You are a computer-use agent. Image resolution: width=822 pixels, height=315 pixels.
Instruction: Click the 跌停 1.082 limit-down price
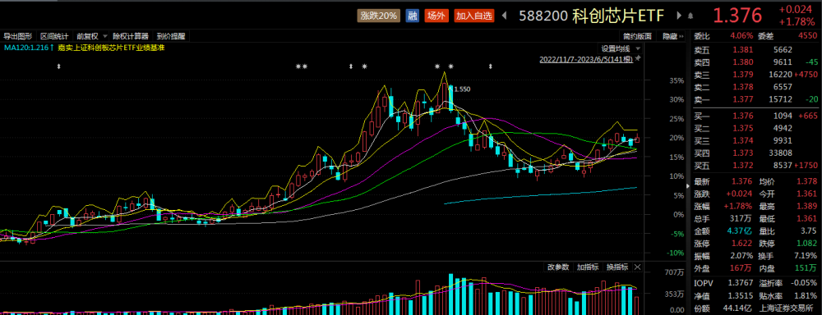pos(807,244)
